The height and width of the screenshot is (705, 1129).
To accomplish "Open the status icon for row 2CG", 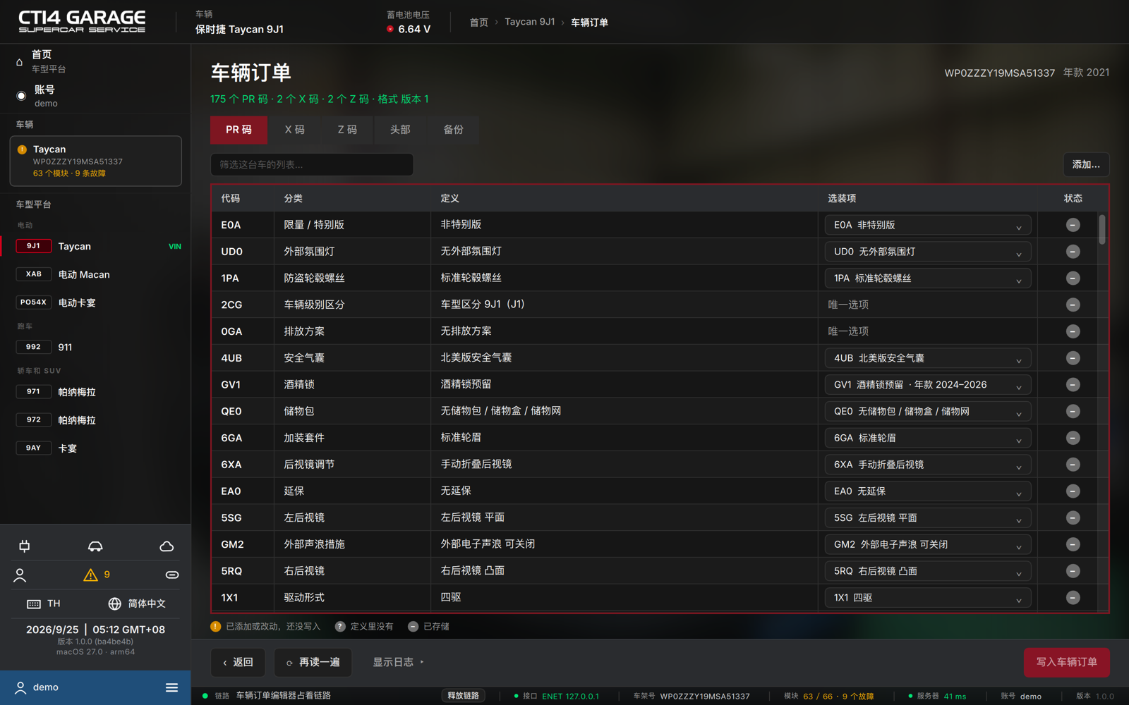I will tap(1073, 305).
